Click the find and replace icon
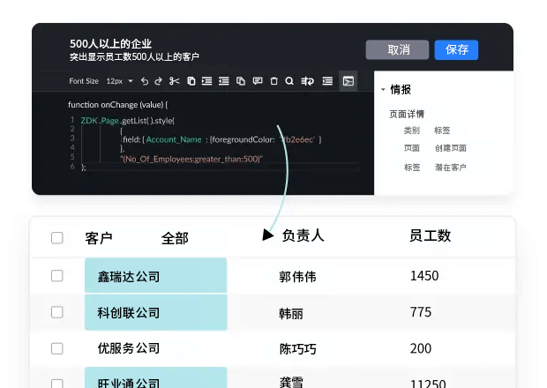Screen dimensions: 547x388 (x=307, y=81)
